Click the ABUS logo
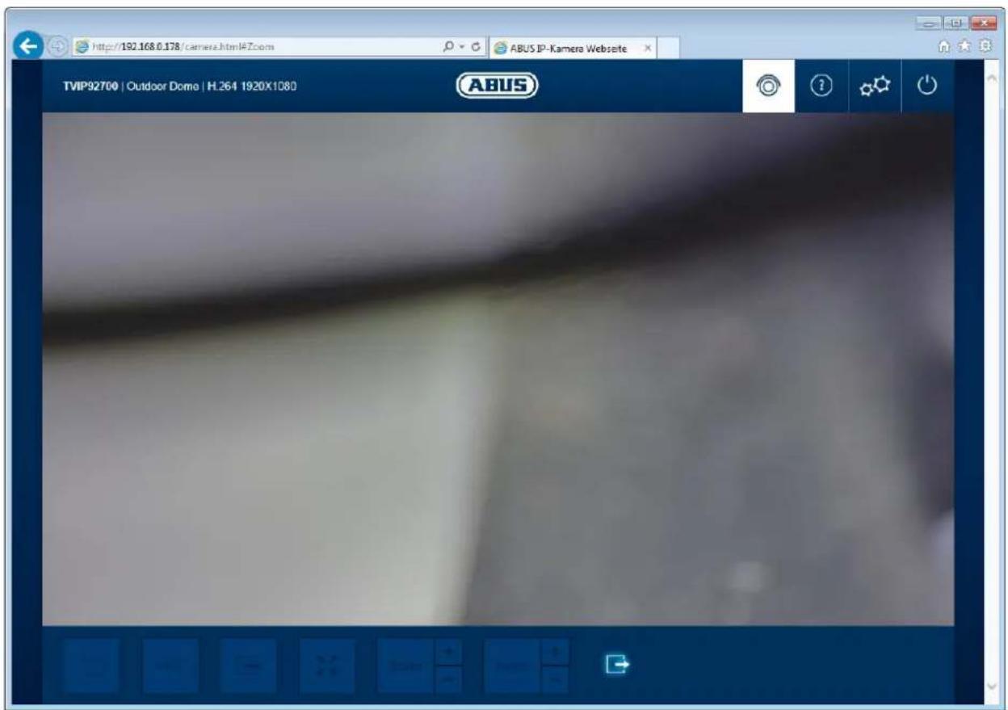Viewport: 1008px width, 710px height. coord(497,86)
